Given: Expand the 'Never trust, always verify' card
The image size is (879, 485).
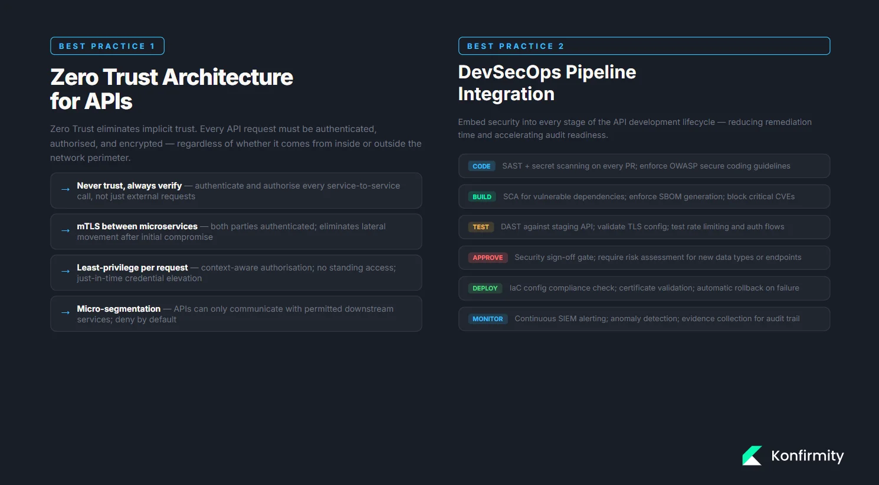Looking at the screenshot, I should (x=236, y=190).
